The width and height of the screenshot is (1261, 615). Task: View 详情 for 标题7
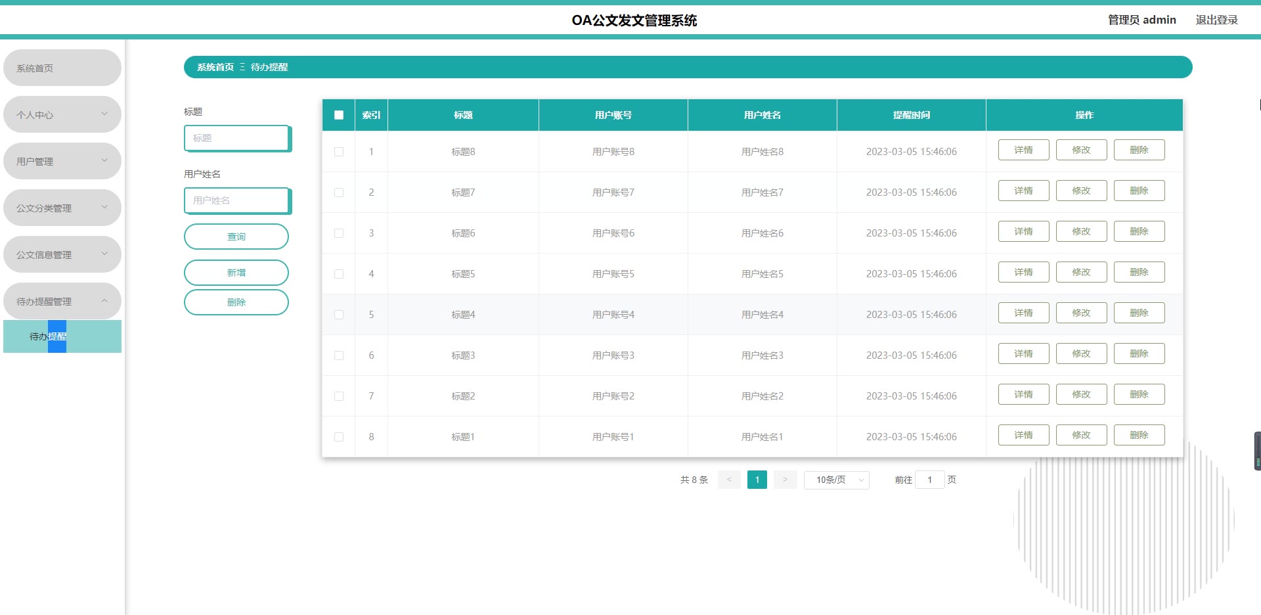tap(1023, 191)
